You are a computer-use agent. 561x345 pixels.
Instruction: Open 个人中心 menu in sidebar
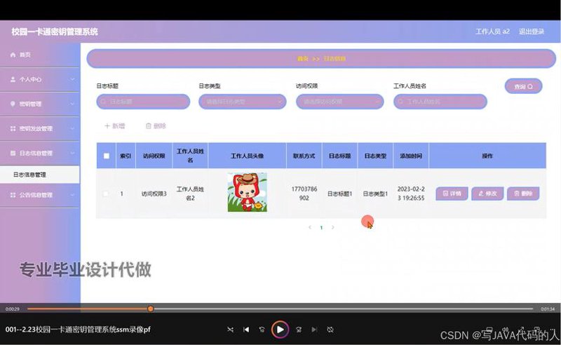pyautogui.click(x=40, y=79)
